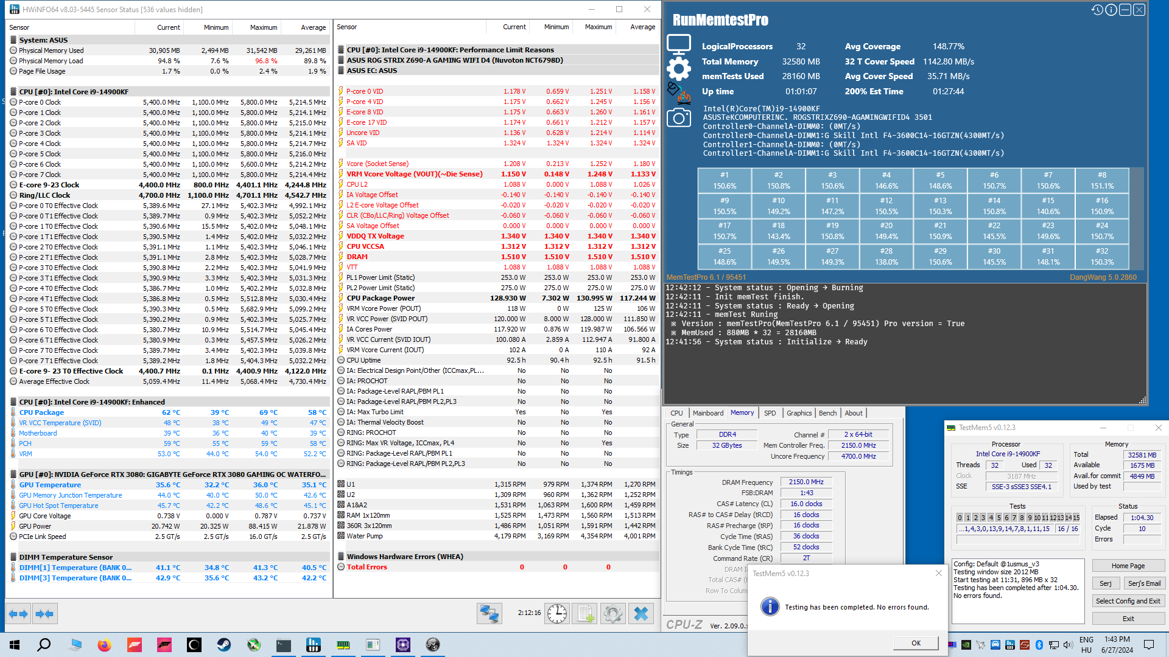Click OK in TestMem5 completion dialog
Viewport: 1169px width, 657px height.
click(916, 643)
